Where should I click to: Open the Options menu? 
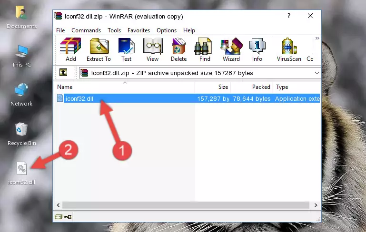pos(167,30)
